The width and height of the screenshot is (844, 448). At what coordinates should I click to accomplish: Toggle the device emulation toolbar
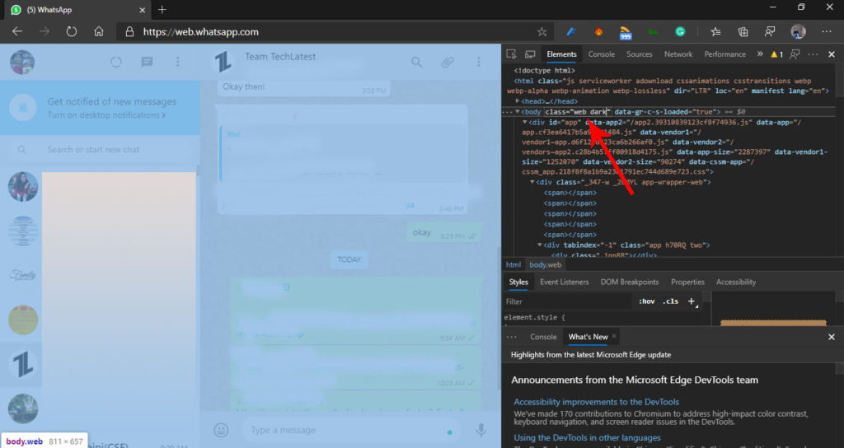530,54
